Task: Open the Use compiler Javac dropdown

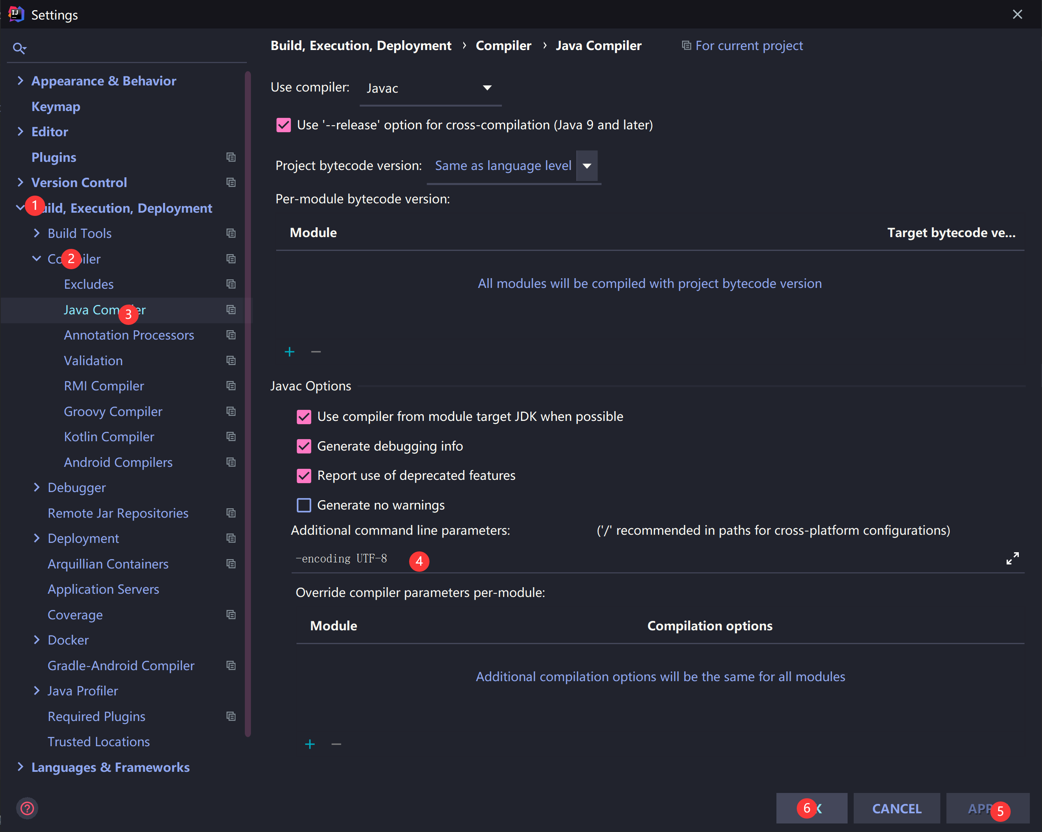Action: 429,88
